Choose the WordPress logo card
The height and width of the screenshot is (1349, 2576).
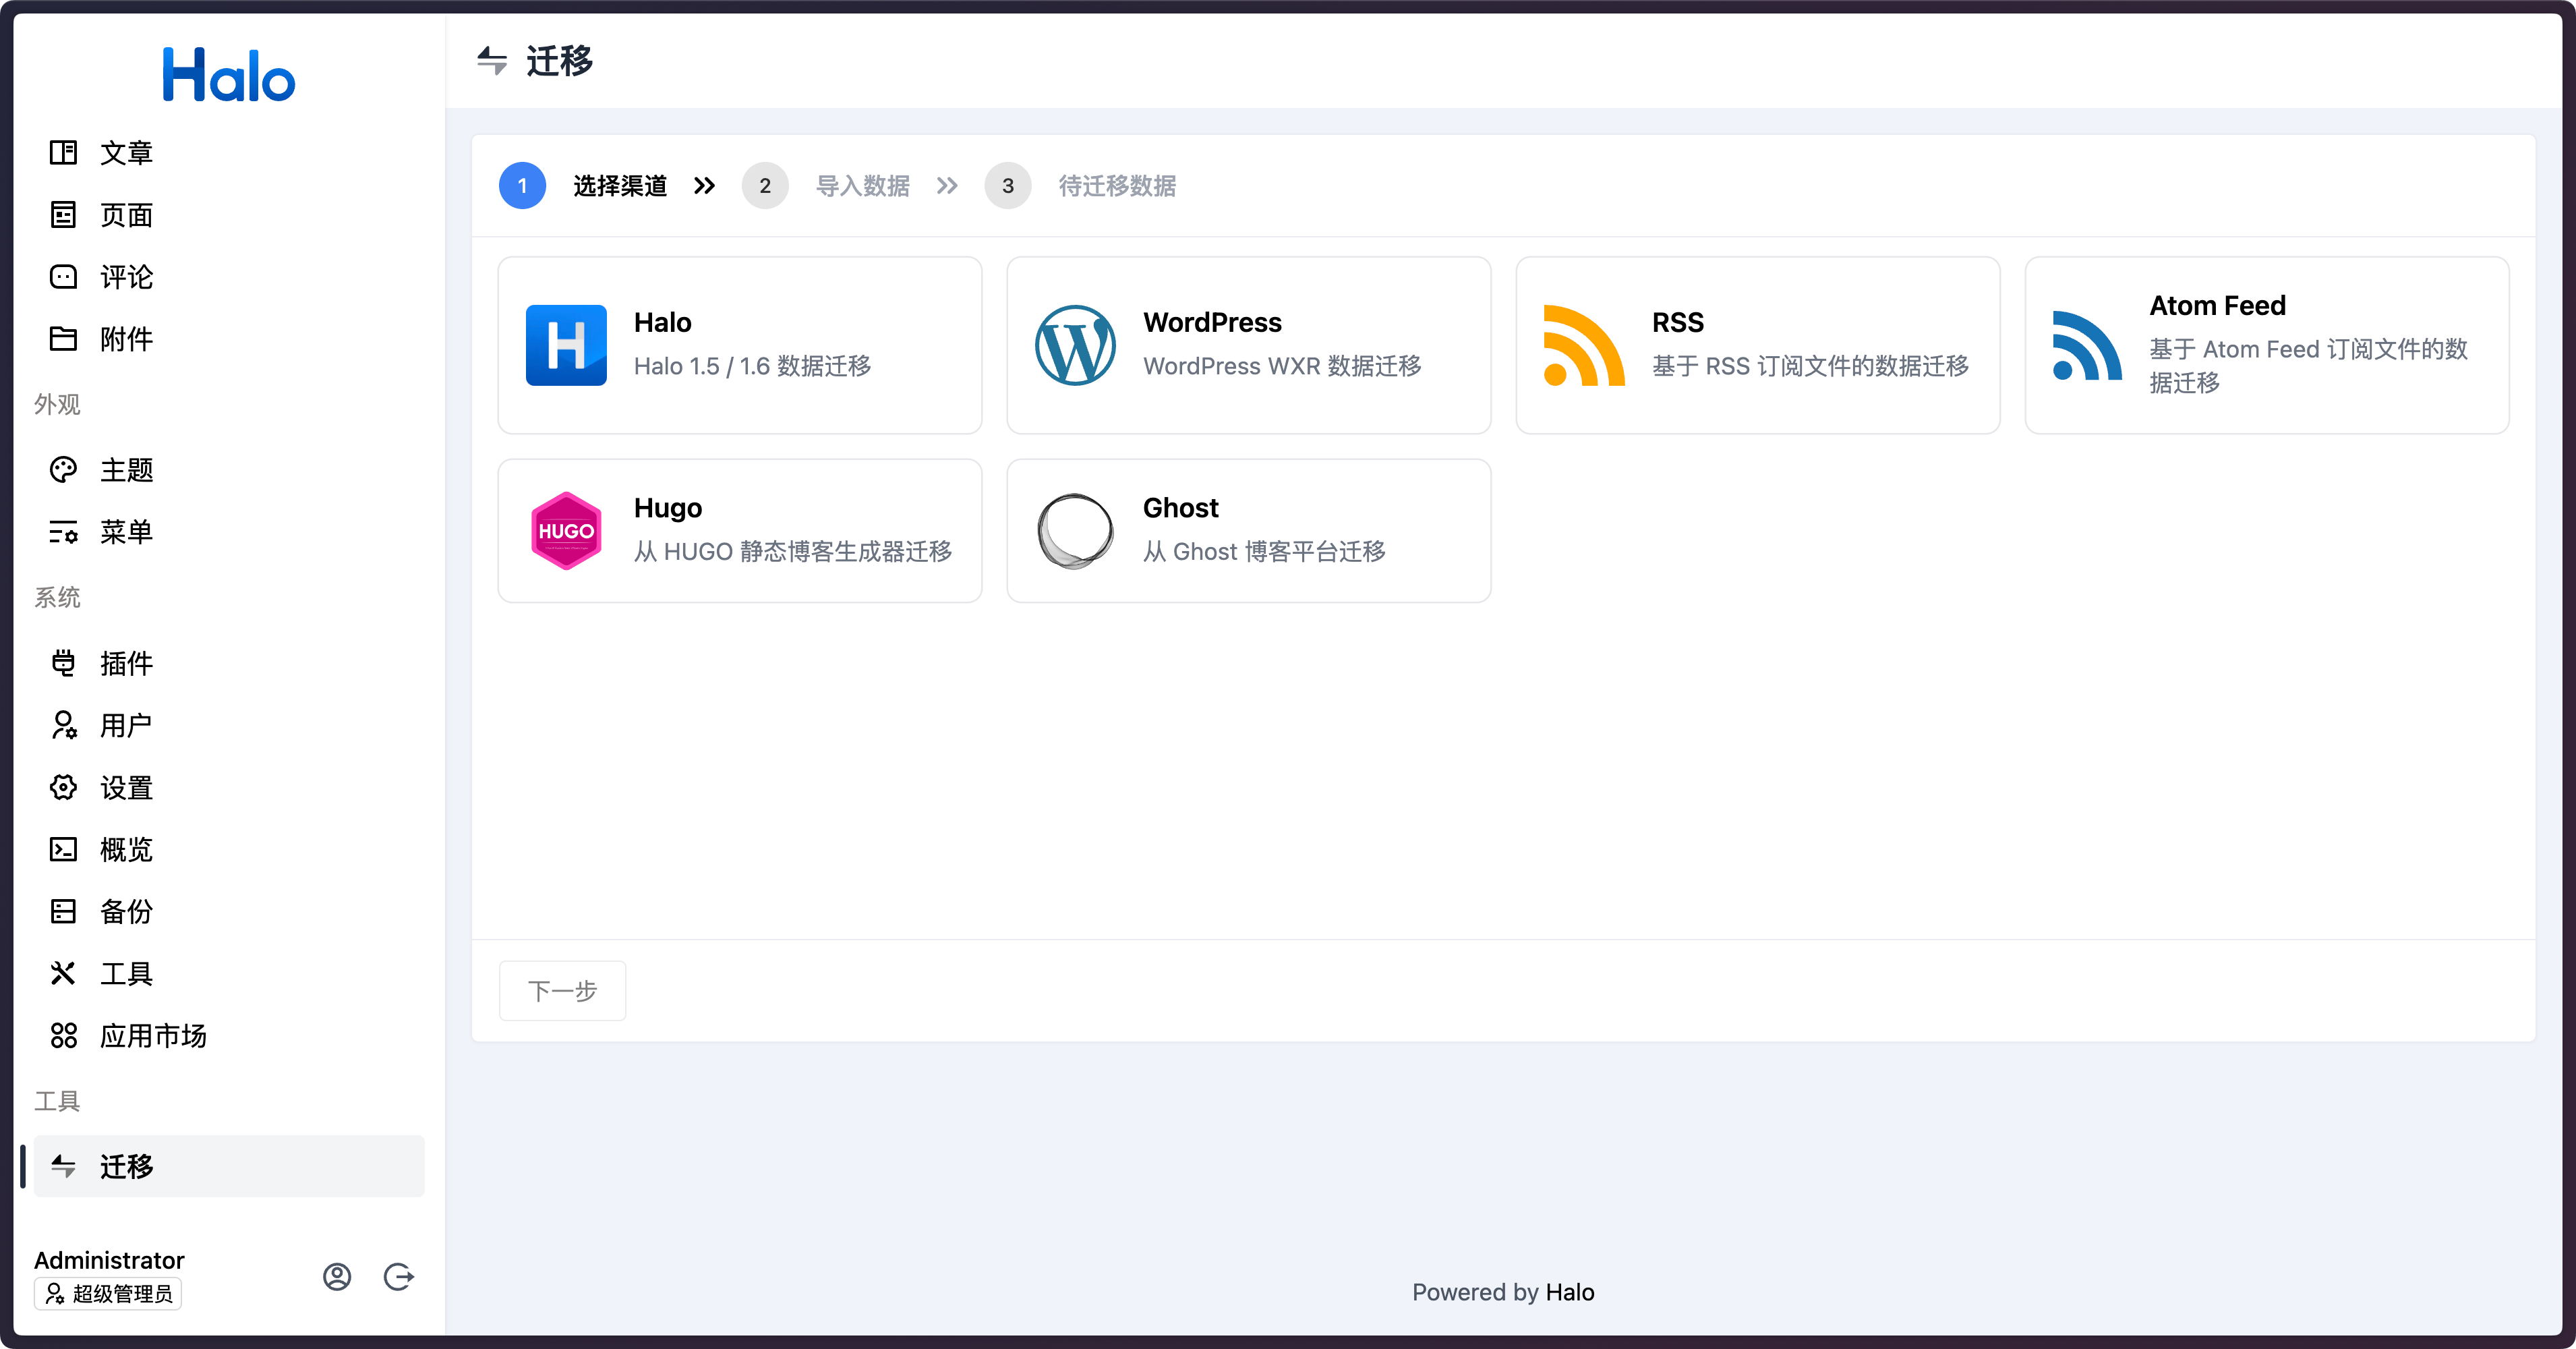[x=1075, y=345]
